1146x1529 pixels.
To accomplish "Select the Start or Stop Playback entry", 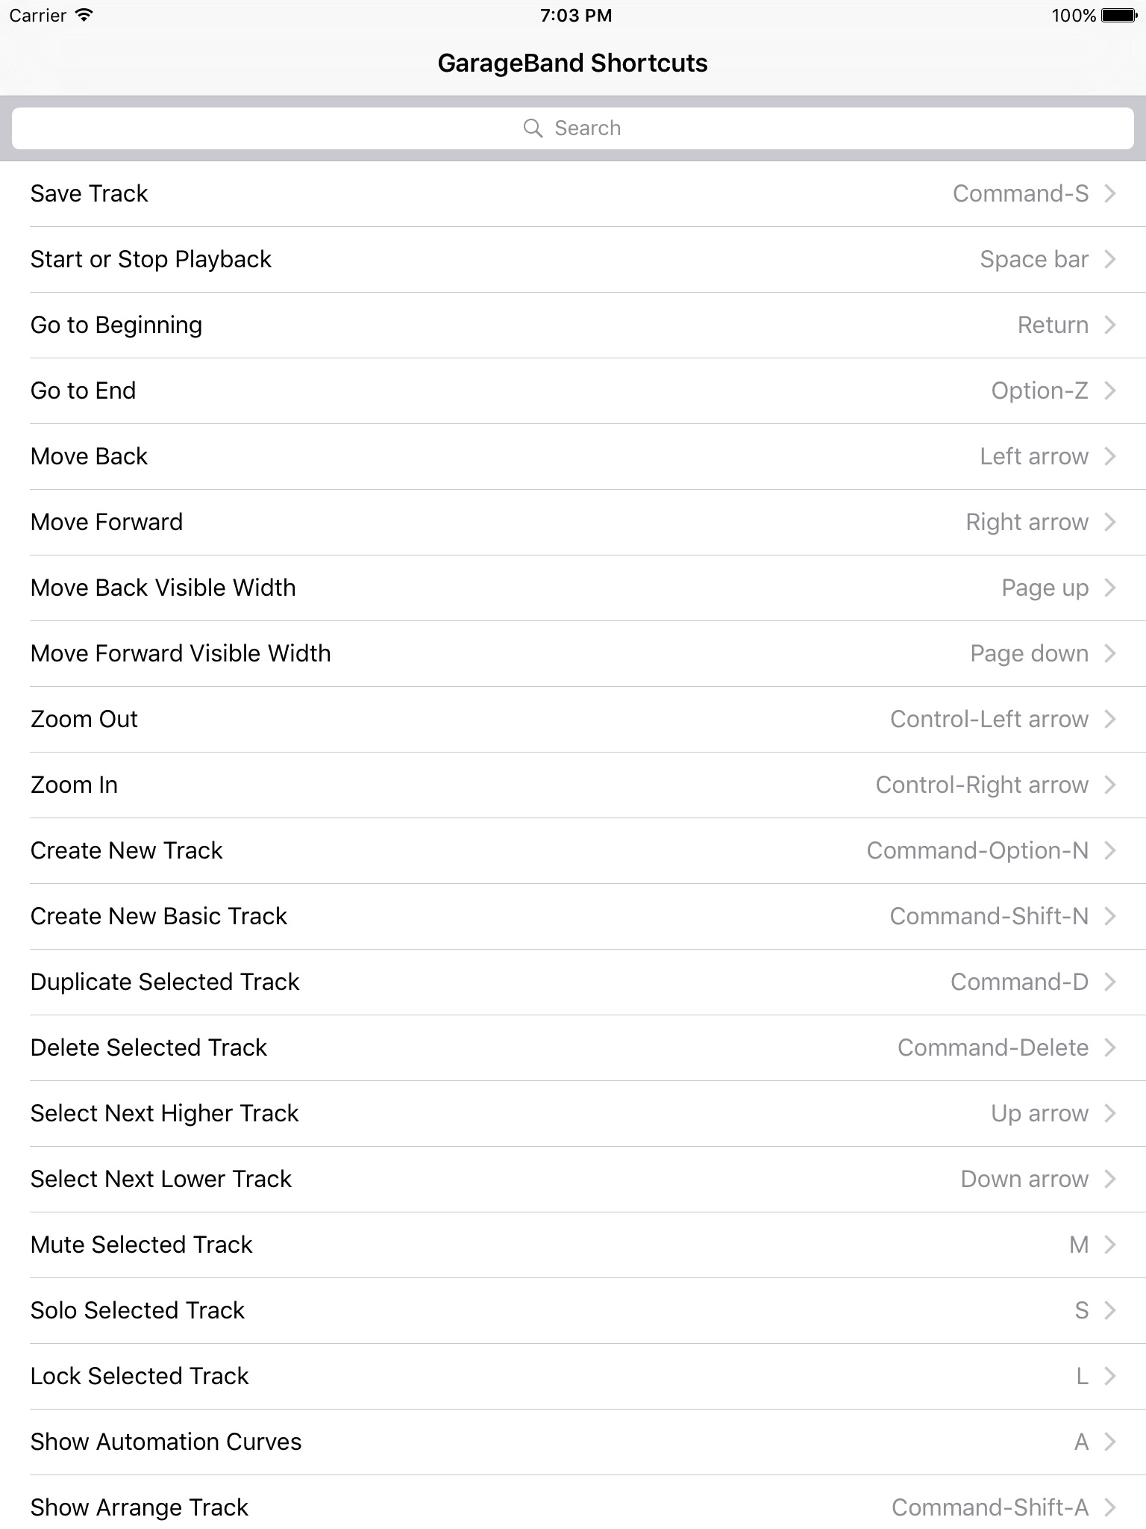I will click(x=573, y=260).
